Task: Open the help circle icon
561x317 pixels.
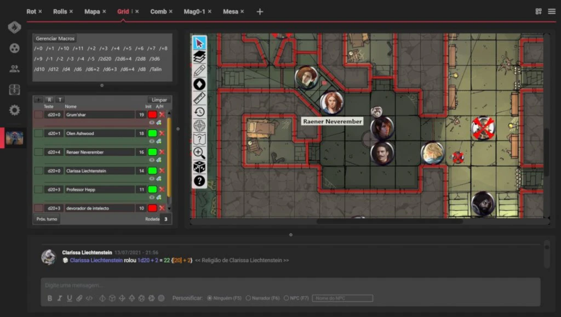Action: pyautogui.click(x=199, y=181)
